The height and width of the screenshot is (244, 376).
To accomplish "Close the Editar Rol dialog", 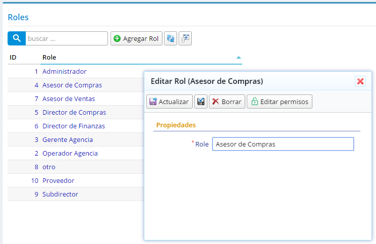I will [360, 81].
